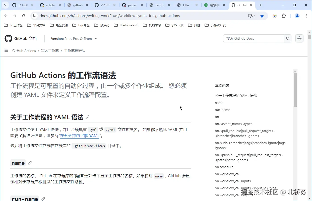The height and width of the screenshot is (201, 312).
Task: Switch to the article tab
Action: [50, 5]
